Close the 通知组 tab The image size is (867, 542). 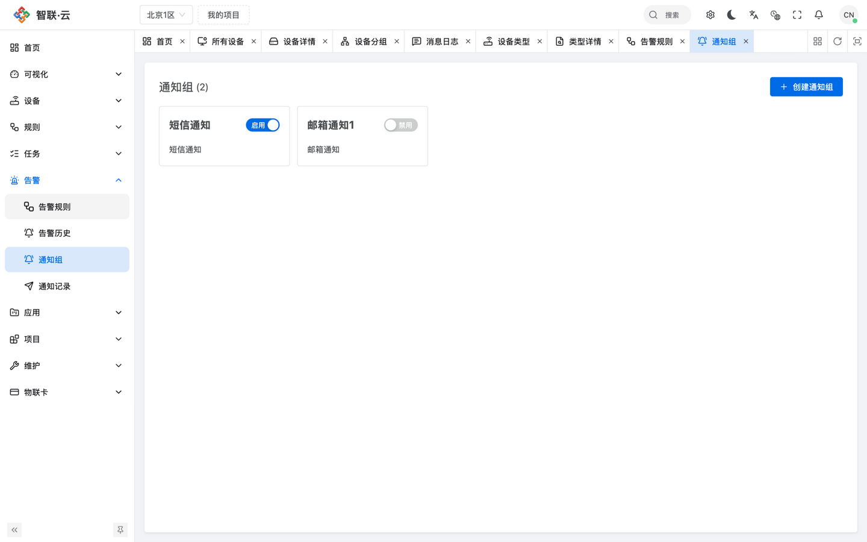746,42
